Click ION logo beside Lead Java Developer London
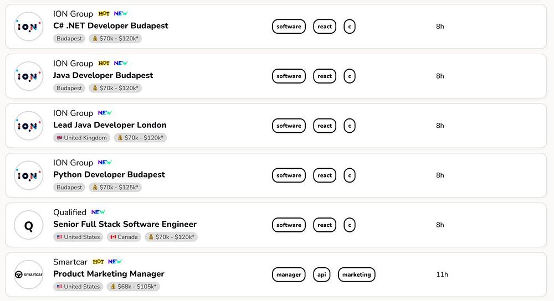 point(28,126)
